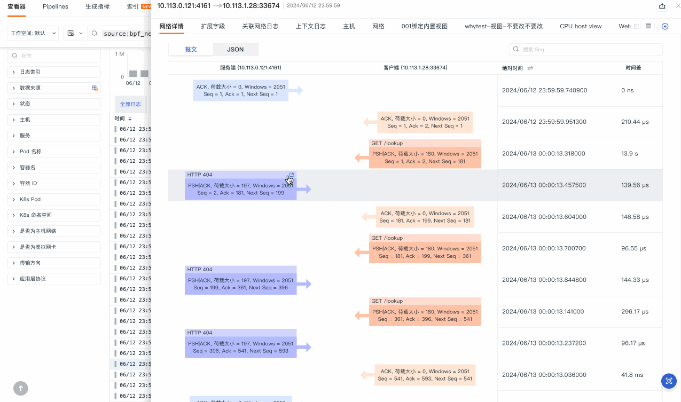
Task: Click into the 标签 search field
Action: point(54,56)
